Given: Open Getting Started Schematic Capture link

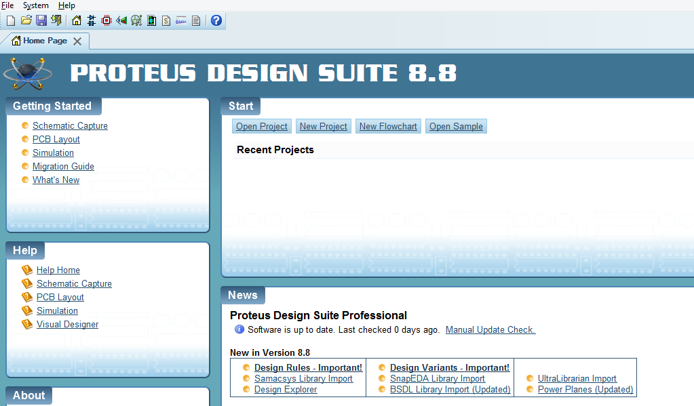Looking at the screenshot, I should click(x=70, y=125).
